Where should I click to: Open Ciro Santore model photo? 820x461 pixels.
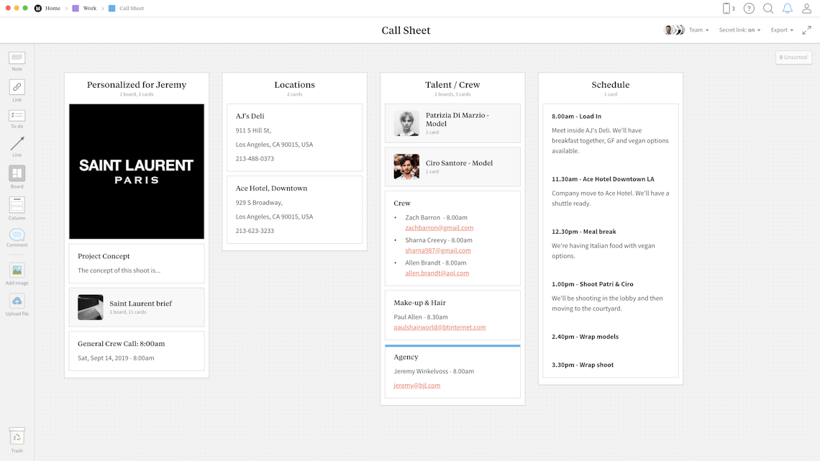pyautogui.click(x=406, y=167)
